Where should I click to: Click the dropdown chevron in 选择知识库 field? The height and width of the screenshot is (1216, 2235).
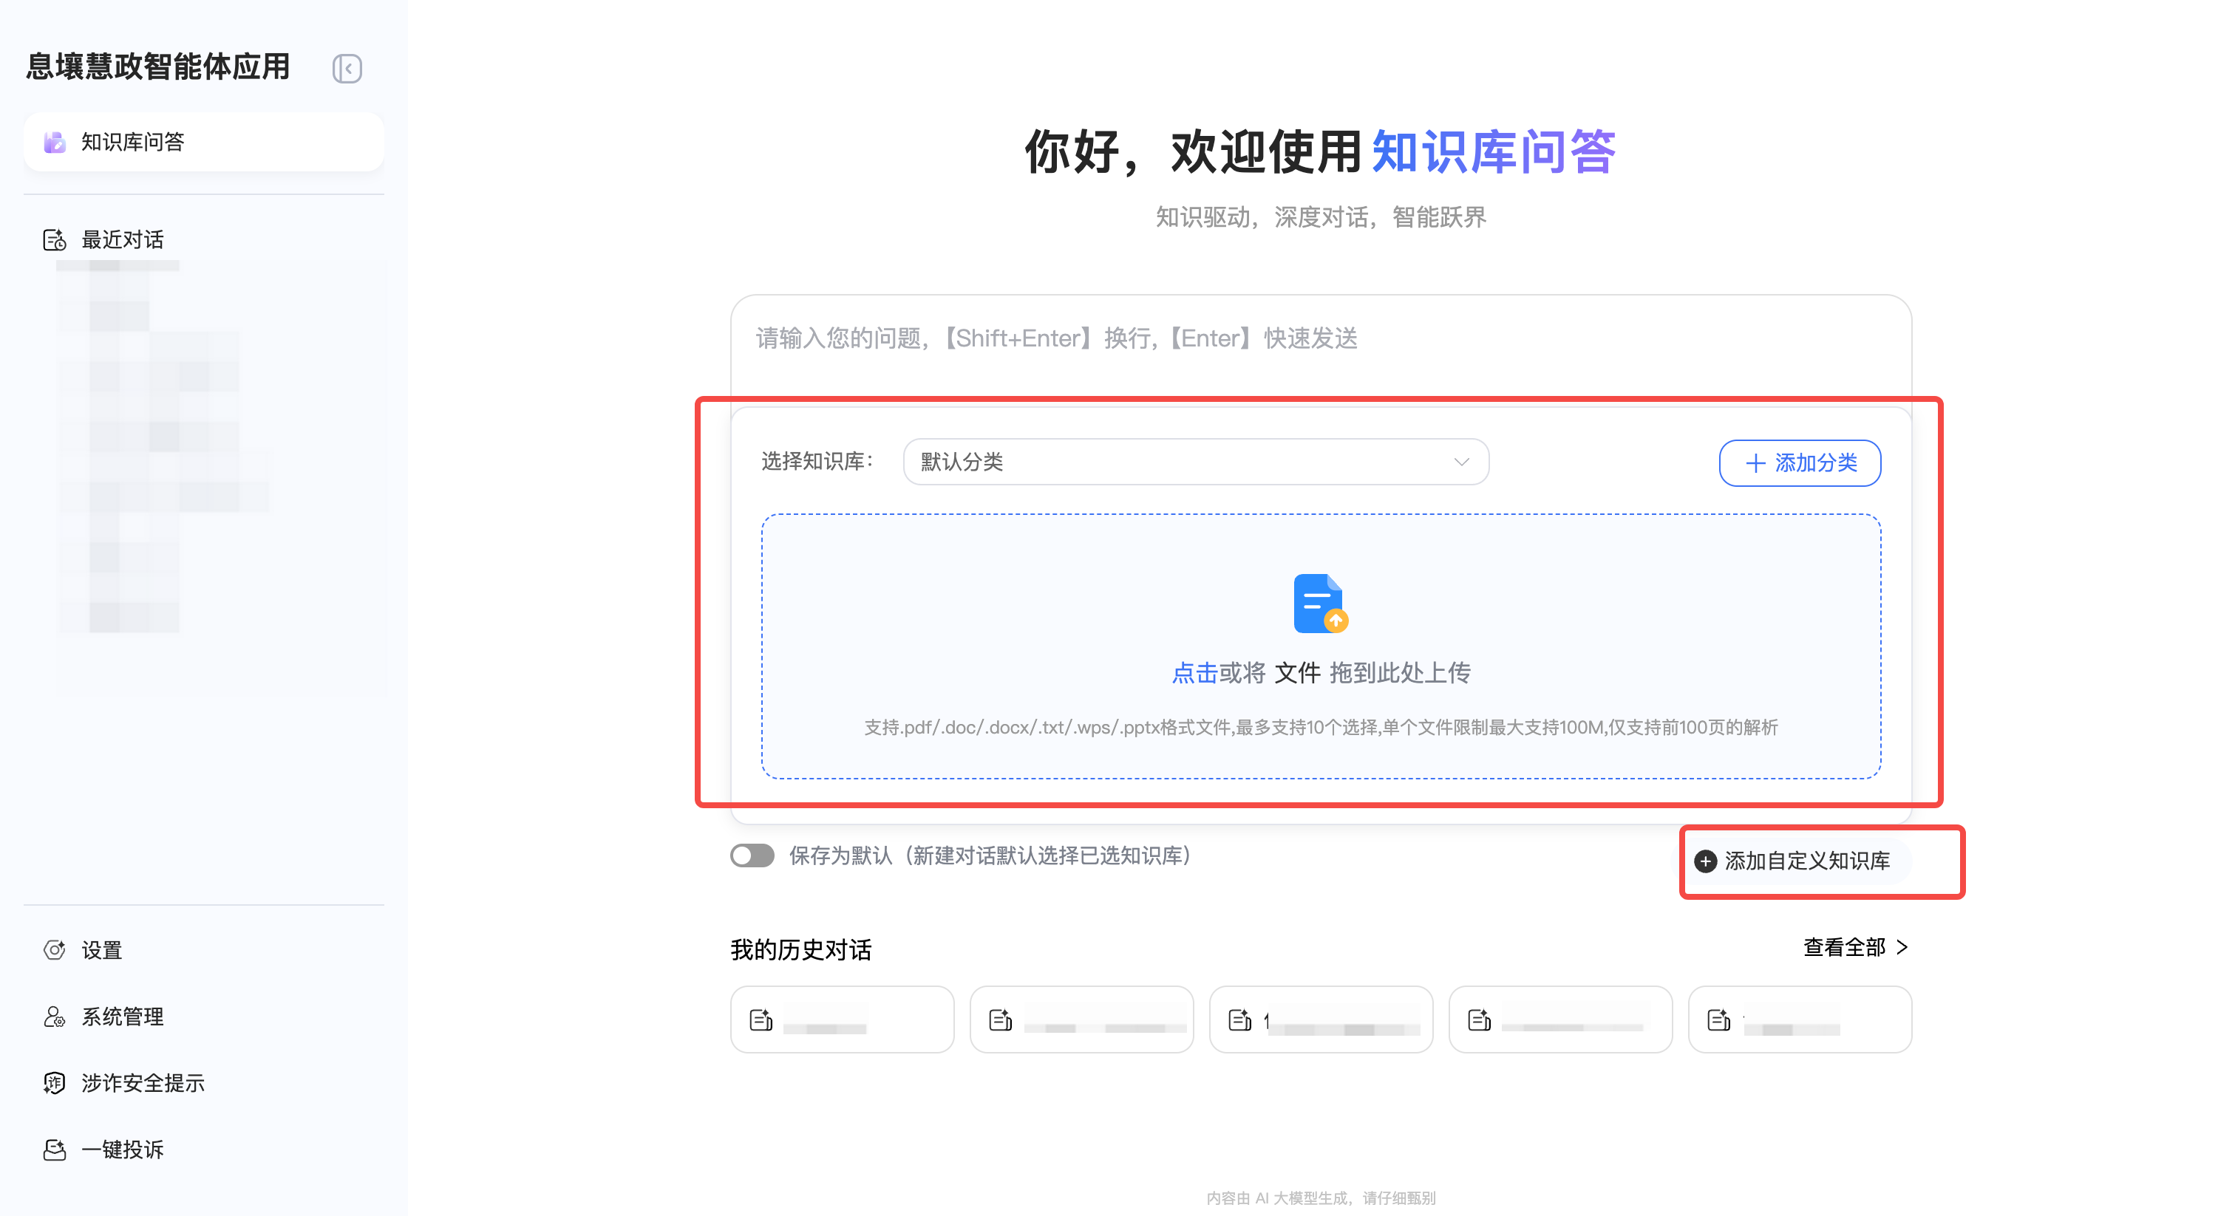click(1461, 462)
